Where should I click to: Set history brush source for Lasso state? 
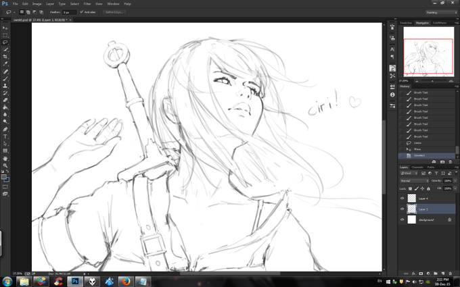click(x=401, y=143)
